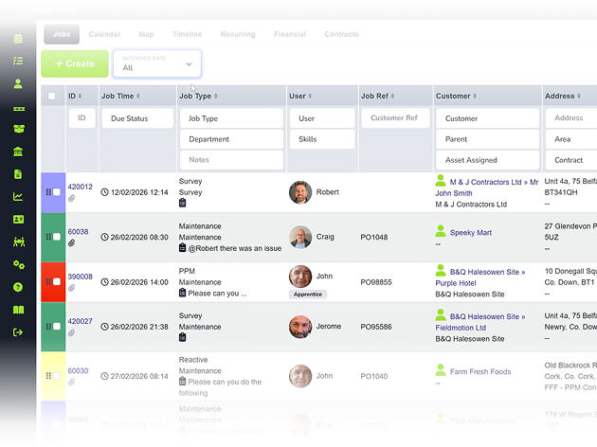The height and width of the screenshot is (447, 597).
Task: Click attachment paperclip for job 60038
Action: (72, 243)
